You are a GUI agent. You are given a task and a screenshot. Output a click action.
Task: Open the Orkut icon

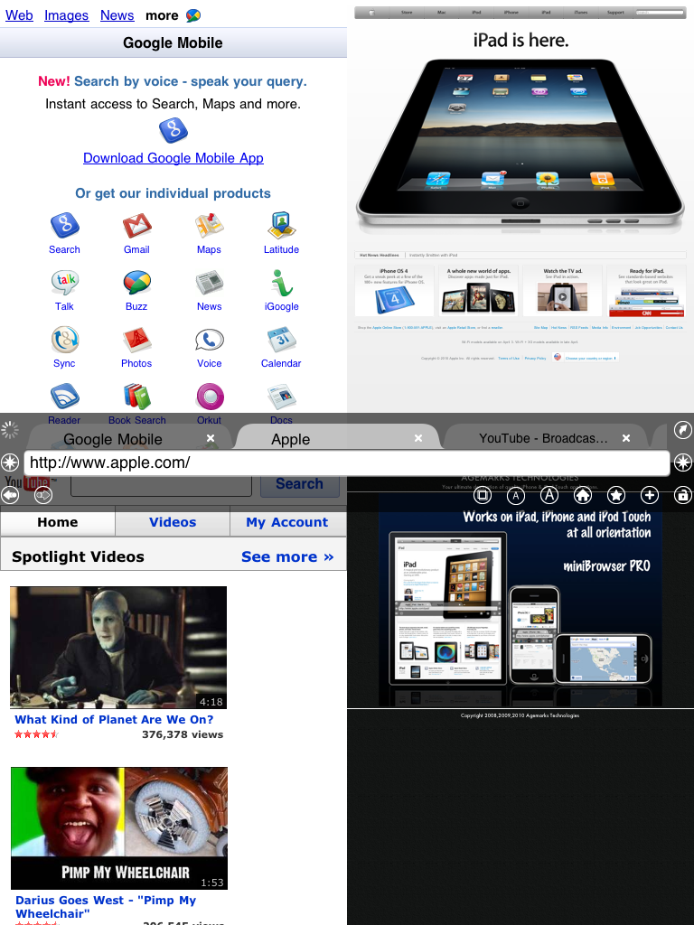pyautogui.click(x=210, y=397)
